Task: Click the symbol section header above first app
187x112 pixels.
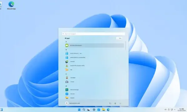Action: pyautogui.click(x=66, y=42)
